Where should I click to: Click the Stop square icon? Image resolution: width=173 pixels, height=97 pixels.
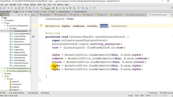70,8
